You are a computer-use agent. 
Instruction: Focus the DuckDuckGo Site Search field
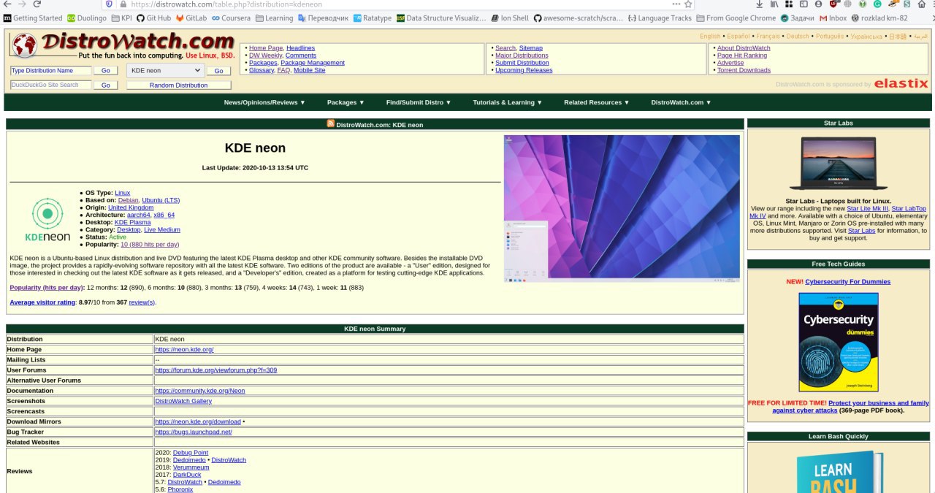[50, 85]
